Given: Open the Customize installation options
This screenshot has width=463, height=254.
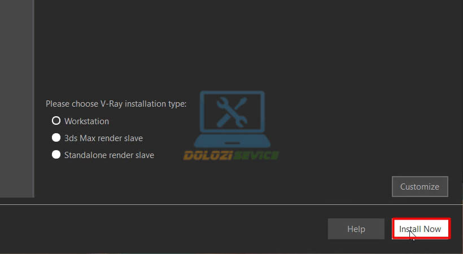Looking at the screenshot, I should coord(420,187).
